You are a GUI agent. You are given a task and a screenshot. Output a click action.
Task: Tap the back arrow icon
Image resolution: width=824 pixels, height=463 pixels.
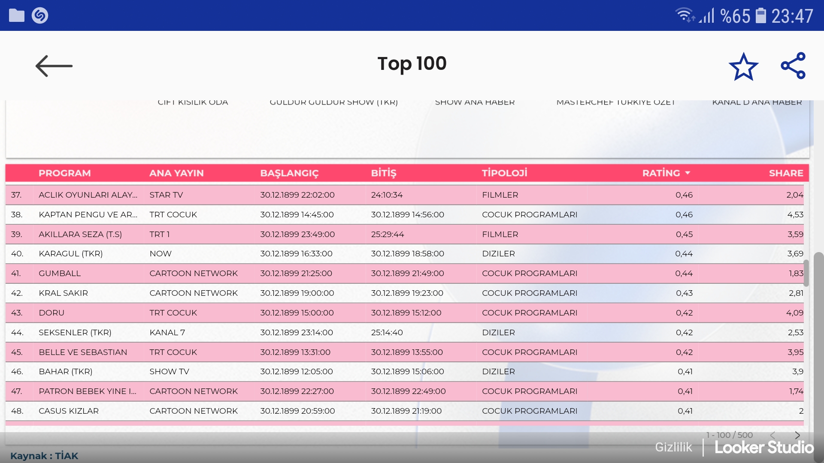click(54, 66)
